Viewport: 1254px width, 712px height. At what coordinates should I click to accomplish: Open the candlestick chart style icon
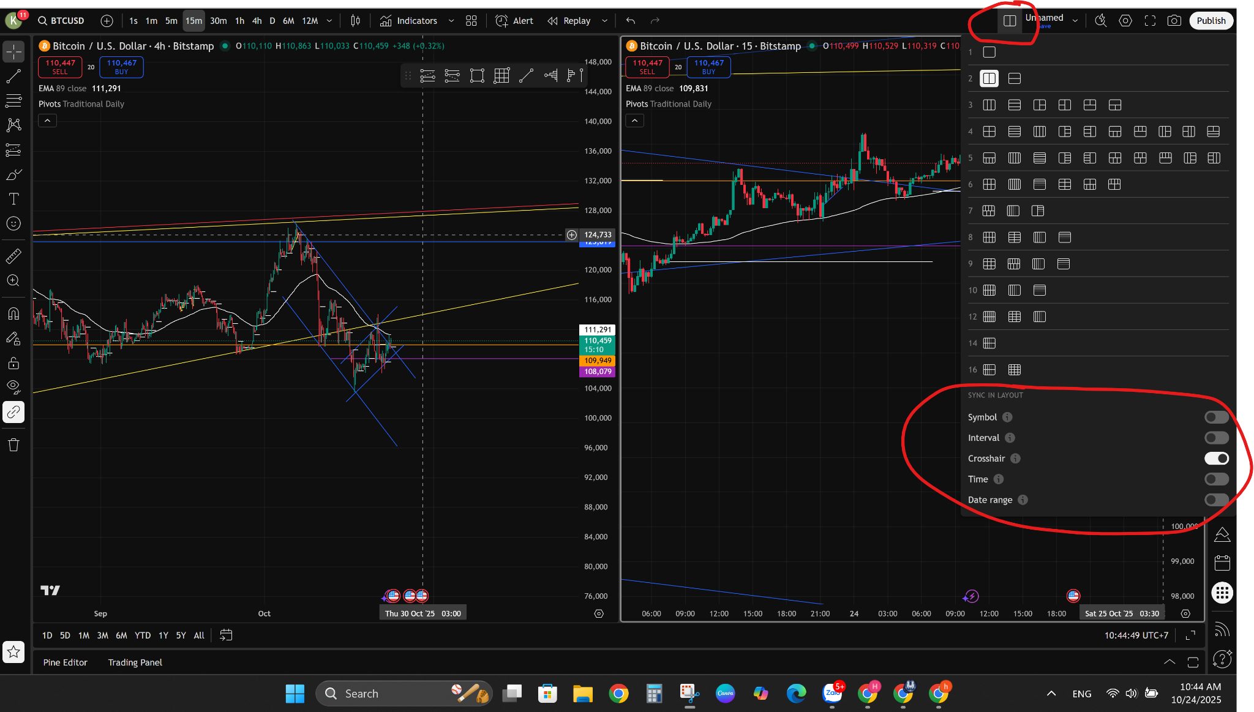click(355, 21)
